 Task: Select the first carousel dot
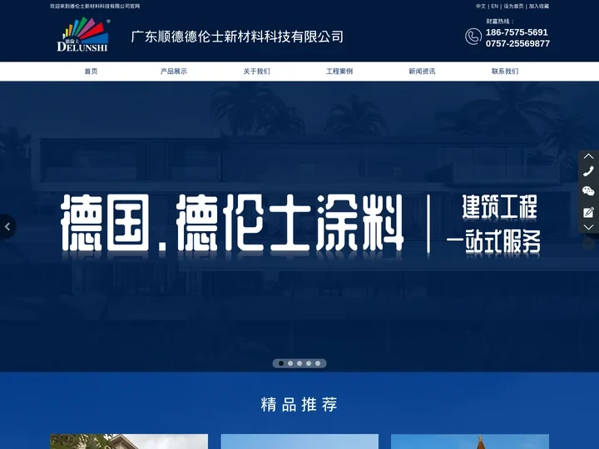tap(281, 363)
